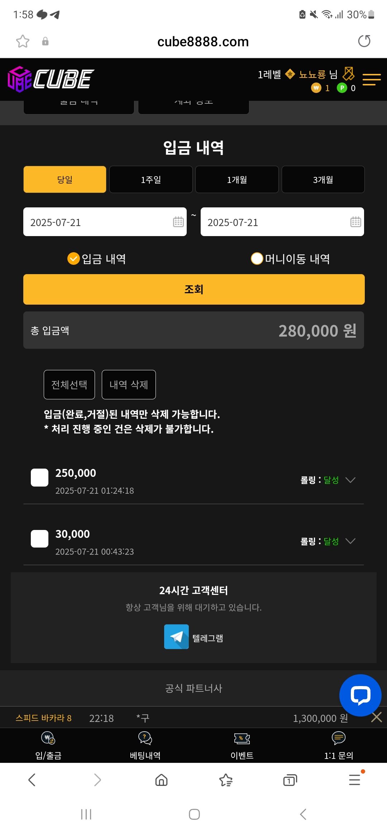Click the 내역 삭제 delete button
Viewport: 387px width, 831px height.
tap(129, 385)
